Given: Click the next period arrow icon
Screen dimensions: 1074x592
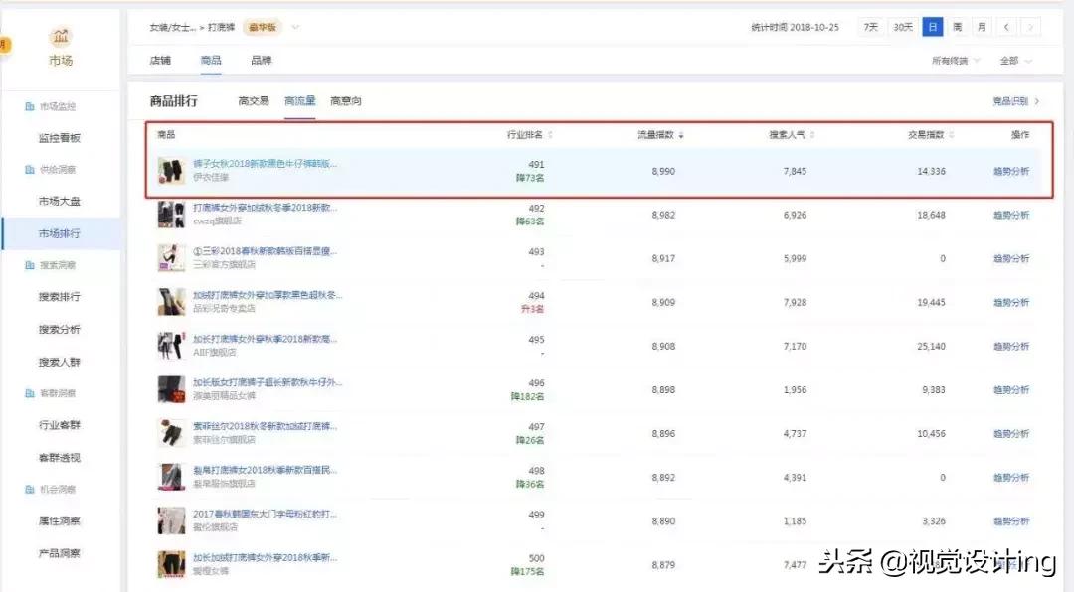Looking at the screenshot, I should [1030, 27].
